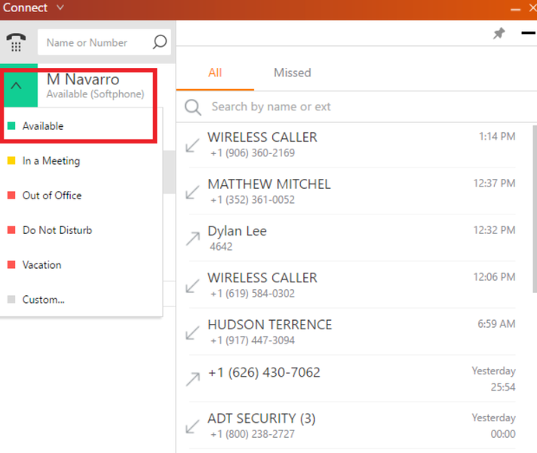This screenshot has width=537, height=453.
Task: Open the Connect title dropdown arrow
Action: pyautogui.click(x=60, y=8)
